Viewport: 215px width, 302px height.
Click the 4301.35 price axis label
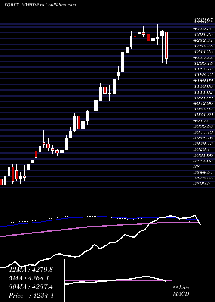coord(204,35)
